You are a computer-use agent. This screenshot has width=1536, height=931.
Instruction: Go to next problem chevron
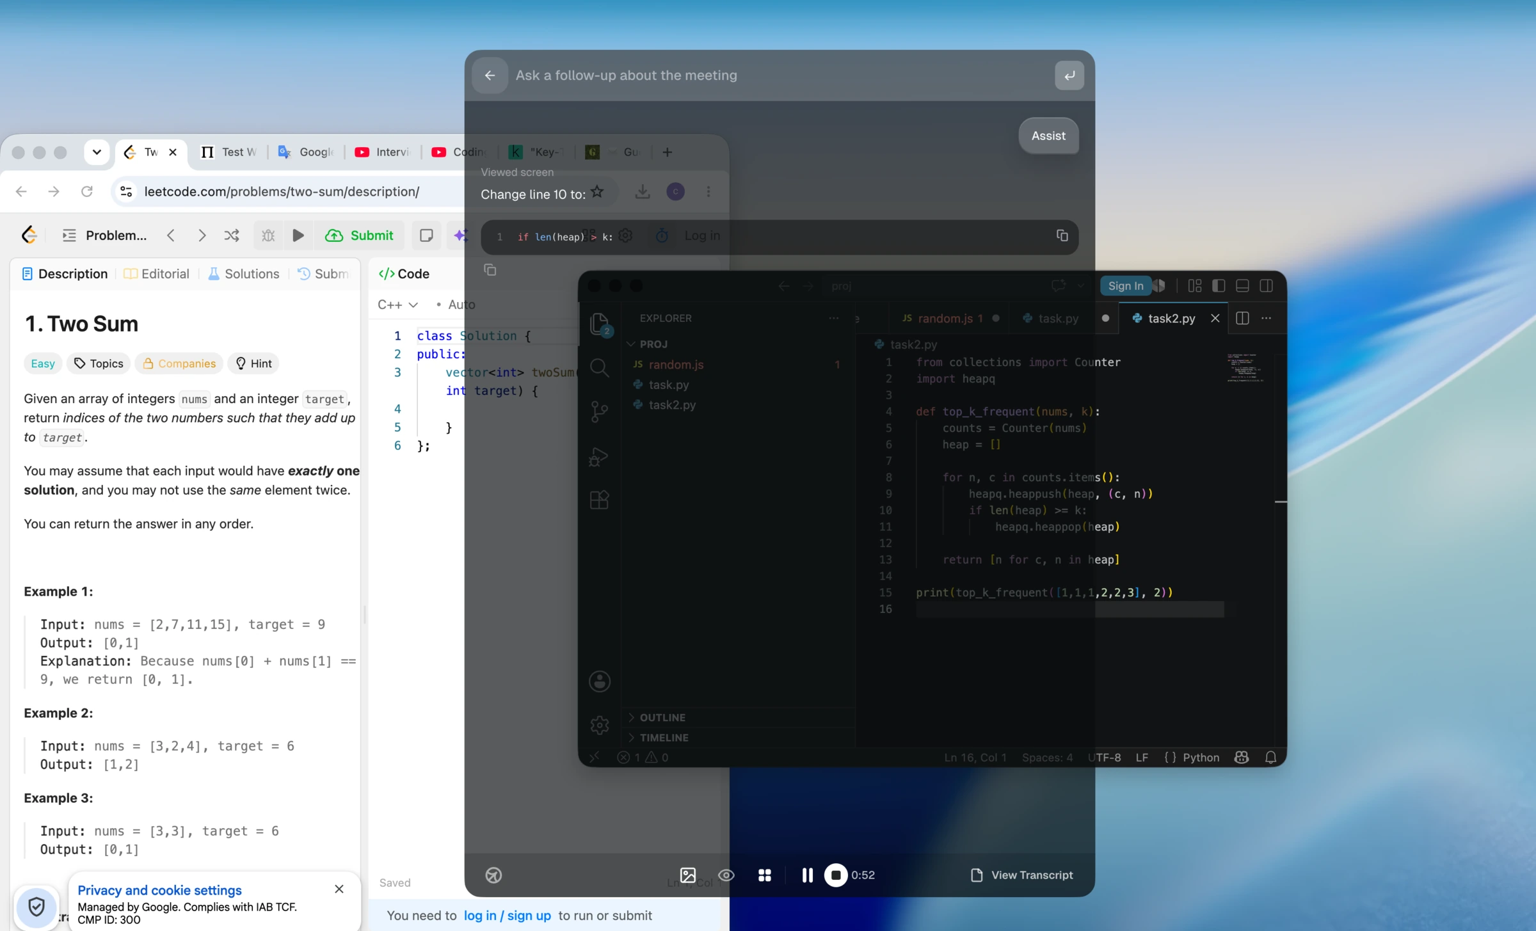[x=202, y=235]
